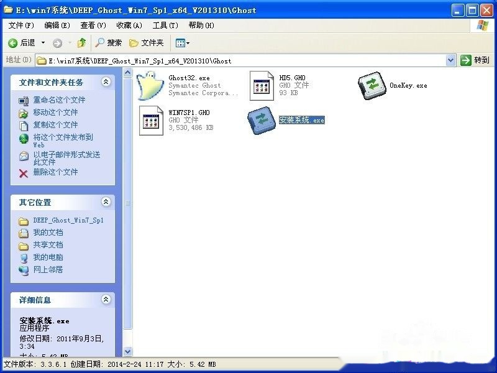Click 删除这个文件 link
The image size is (497, 373).
pyautogui.click(x=55, y=172)
